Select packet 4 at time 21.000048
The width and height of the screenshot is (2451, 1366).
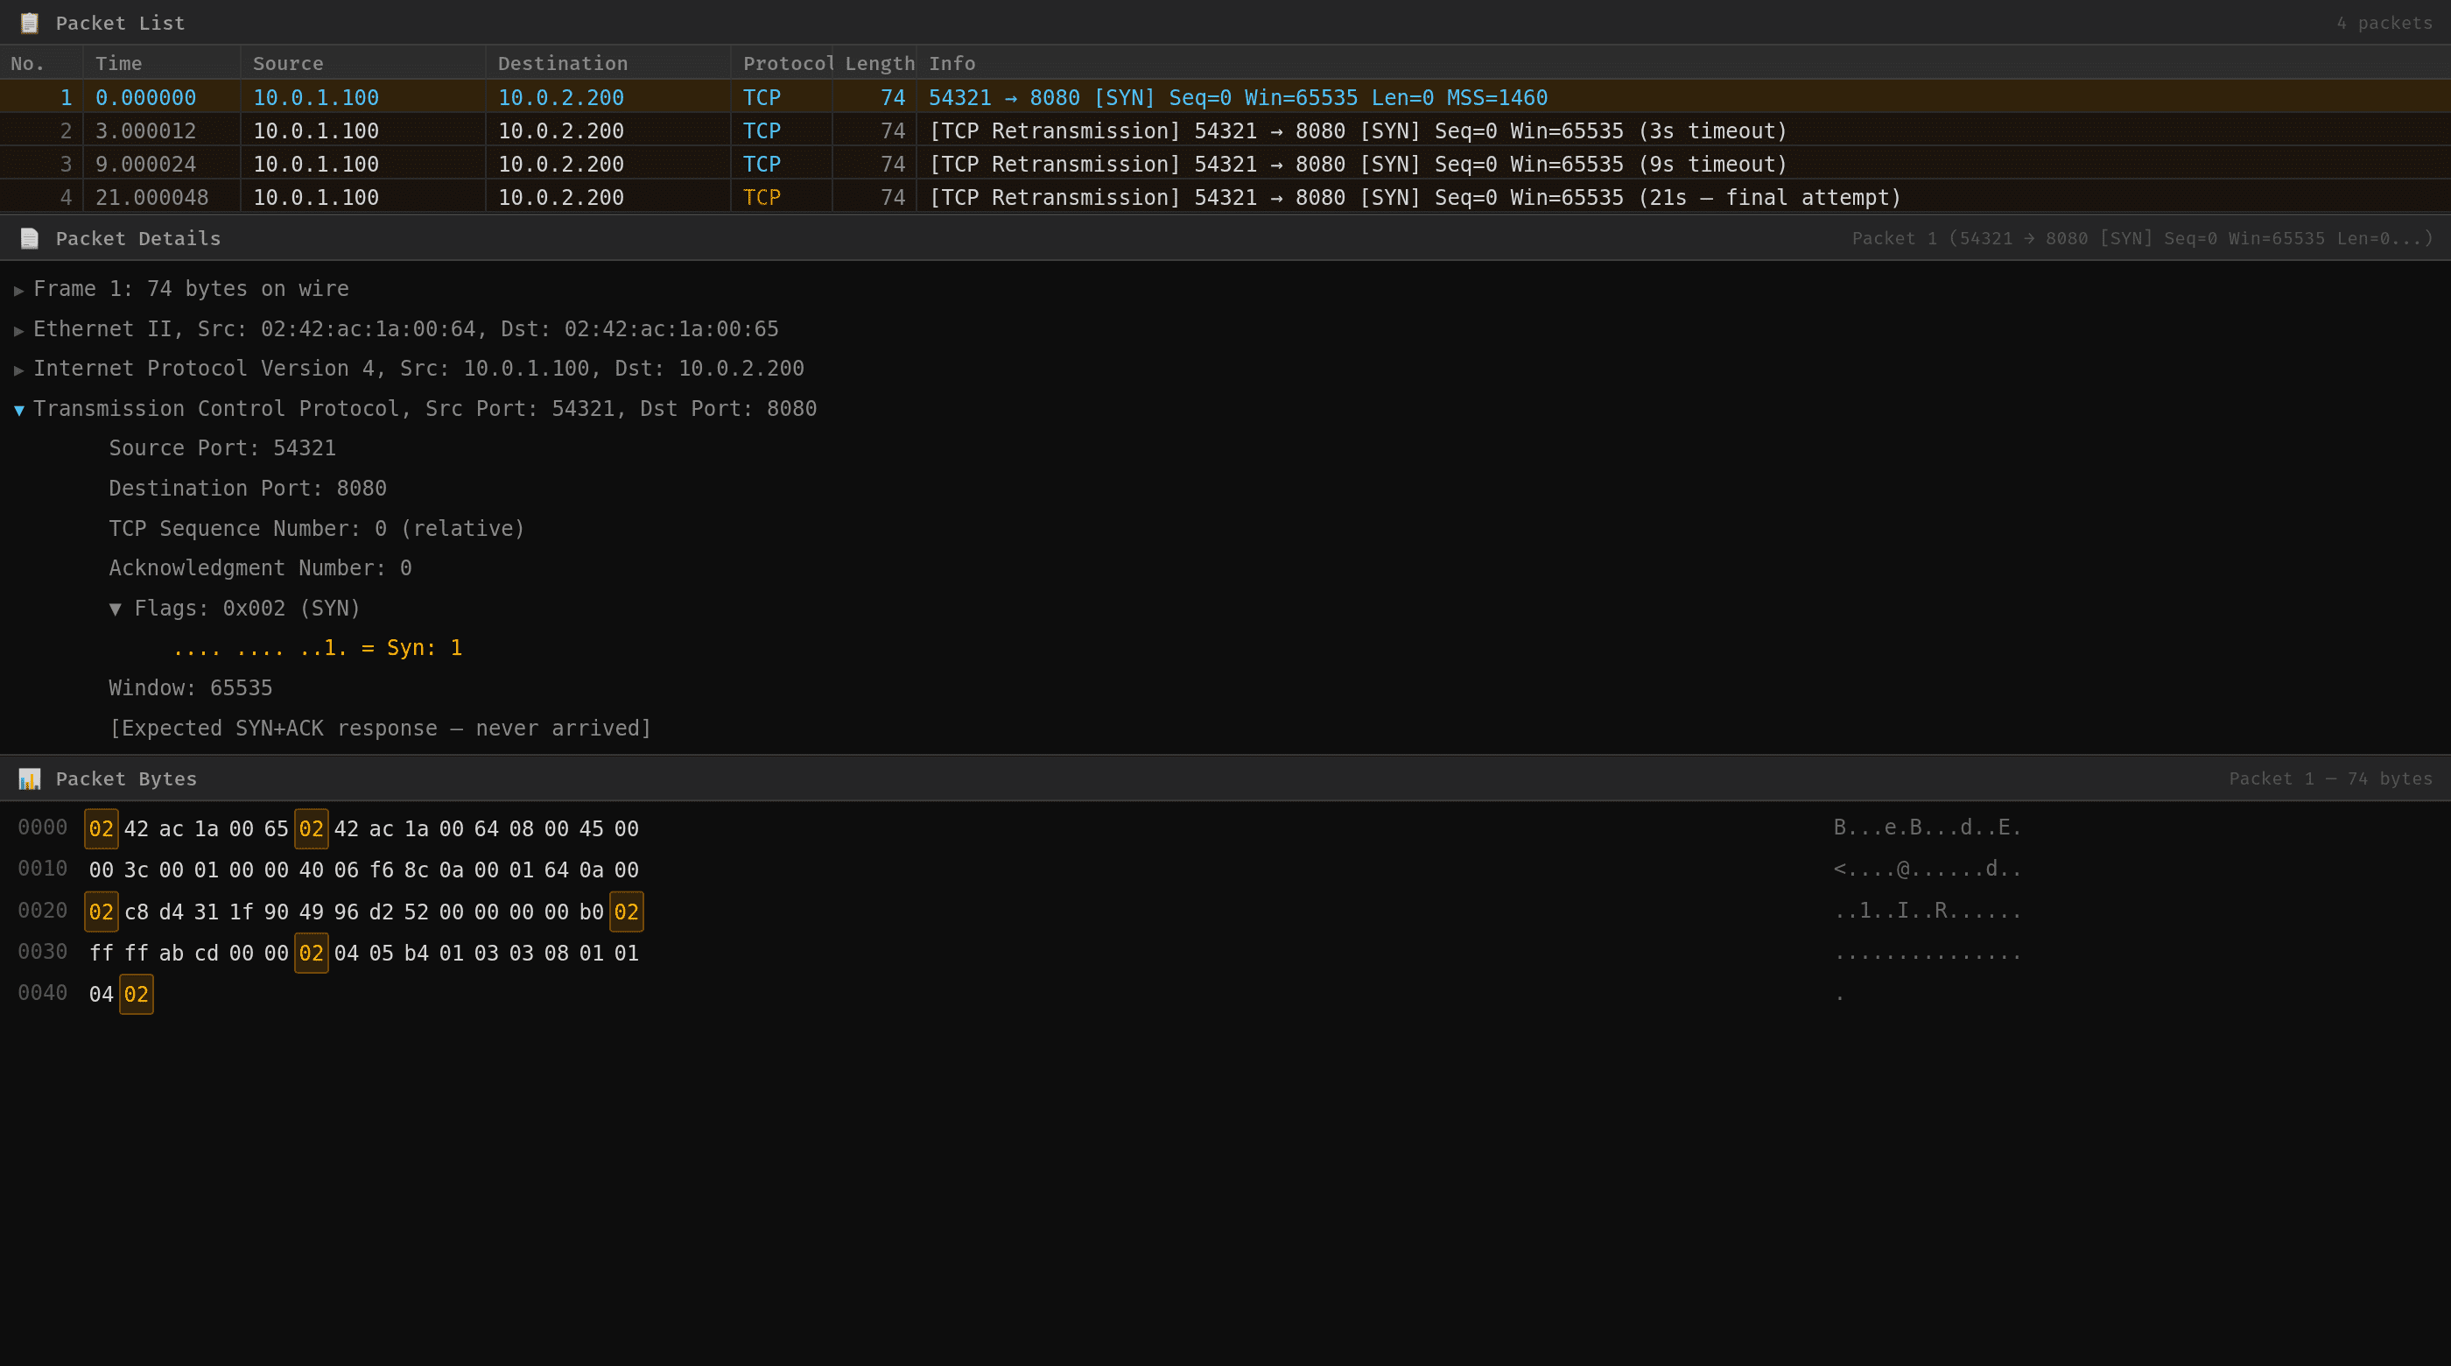pos(1225,197)
